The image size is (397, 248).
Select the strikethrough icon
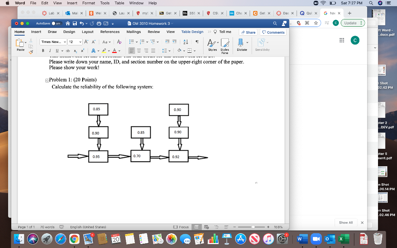click(68, 50)
